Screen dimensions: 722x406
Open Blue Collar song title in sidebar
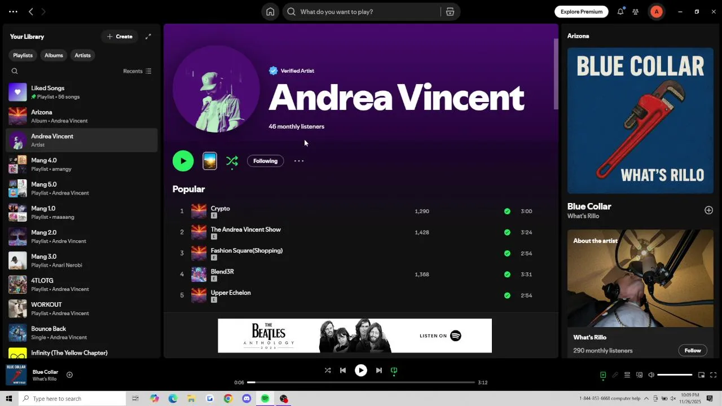pos(589,206)
